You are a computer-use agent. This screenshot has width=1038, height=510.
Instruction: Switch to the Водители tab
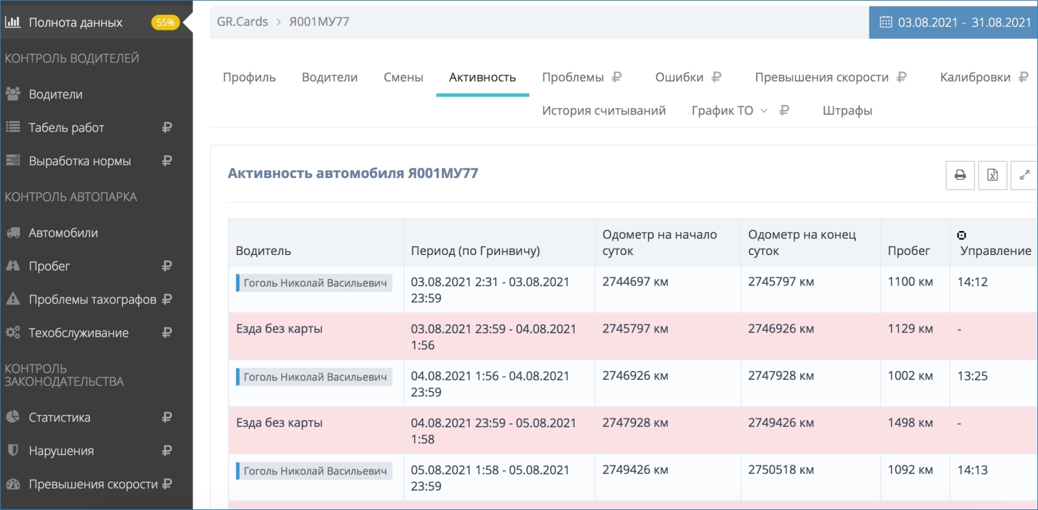(330, 77)
